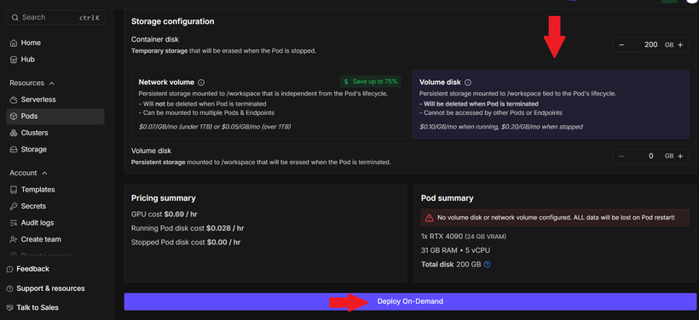Screen dimensions: 699x320
Task: Click the search magnifier icon in sidebar
Action: 15,17
